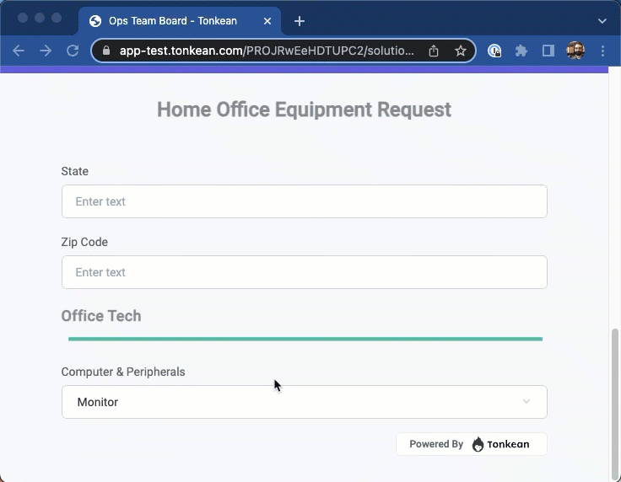
Task: Open a new browser tab
Action: pyautogui.click(x=300, y=20)
